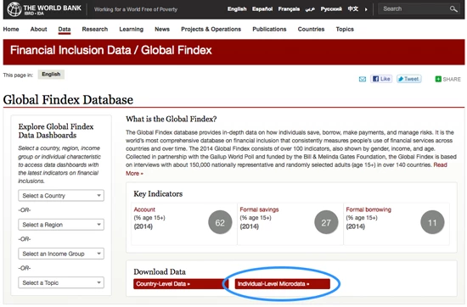Open the Select a Region dropdown
The image size is (467, 307).
point(61,225)
